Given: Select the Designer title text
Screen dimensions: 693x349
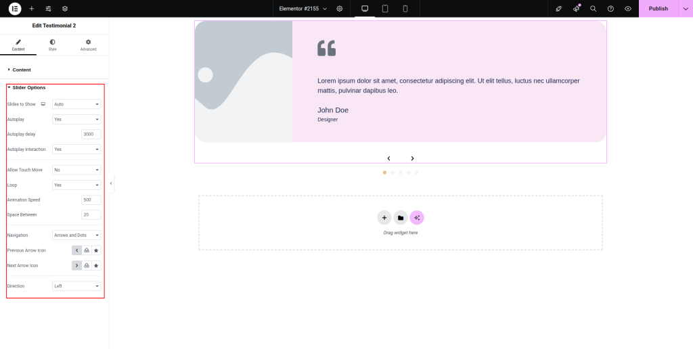Looking at the screenshot, I should [x=328, y=120].
